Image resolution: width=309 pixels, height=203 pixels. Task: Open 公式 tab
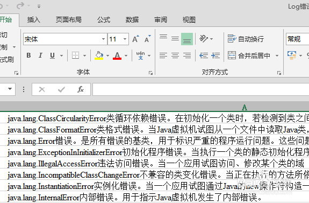104,20
